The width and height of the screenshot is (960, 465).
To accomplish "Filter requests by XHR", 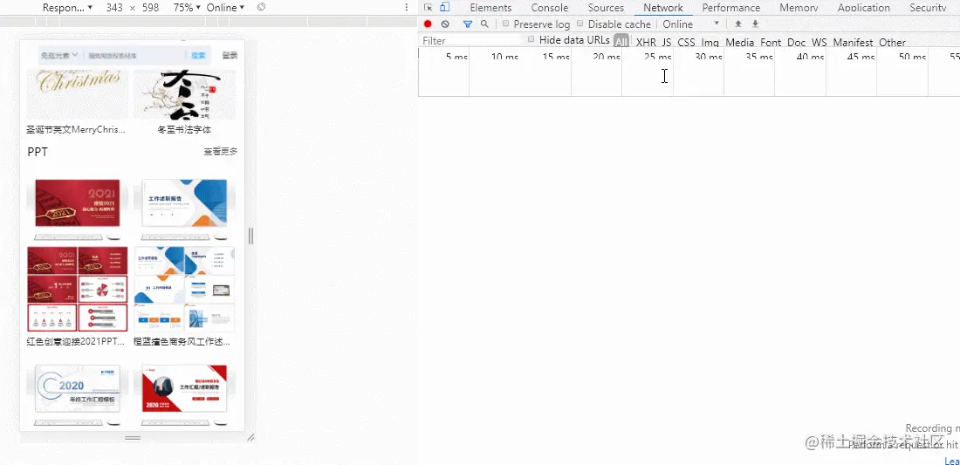I will tap(646, 42).
